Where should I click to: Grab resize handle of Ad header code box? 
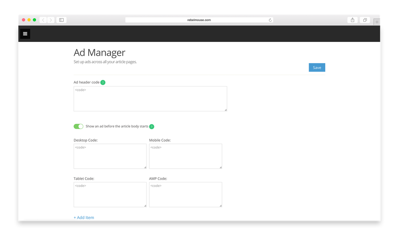pyautogui.click(x=225, y=110)
